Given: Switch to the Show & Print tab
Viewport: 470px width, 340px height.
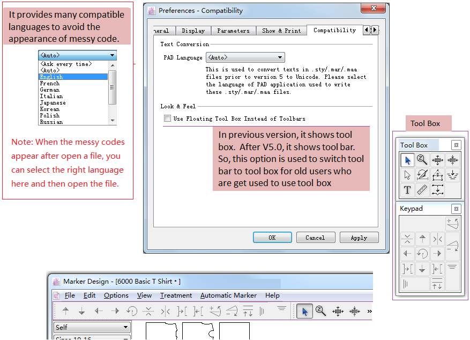Looking at the screenshot, I should coord(281,31).
